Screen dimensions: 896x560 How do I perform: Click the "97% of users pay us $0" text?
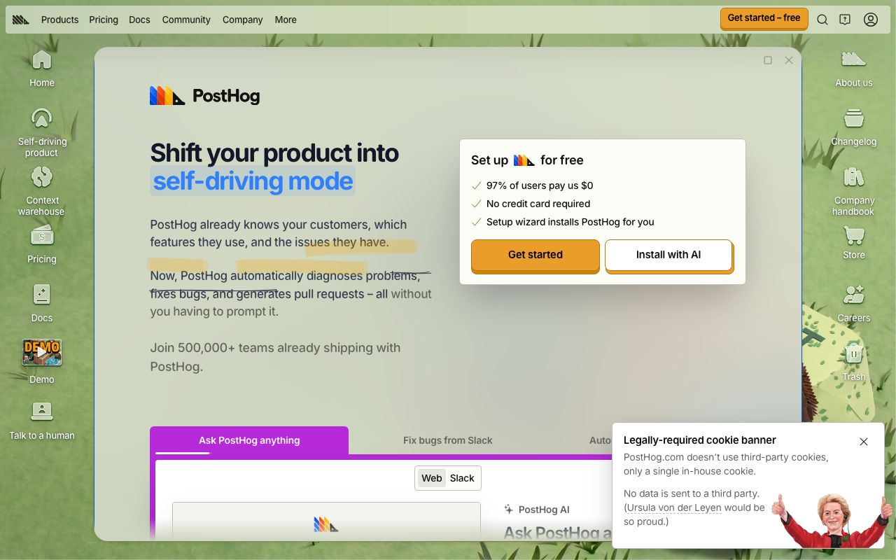[540, 185]
